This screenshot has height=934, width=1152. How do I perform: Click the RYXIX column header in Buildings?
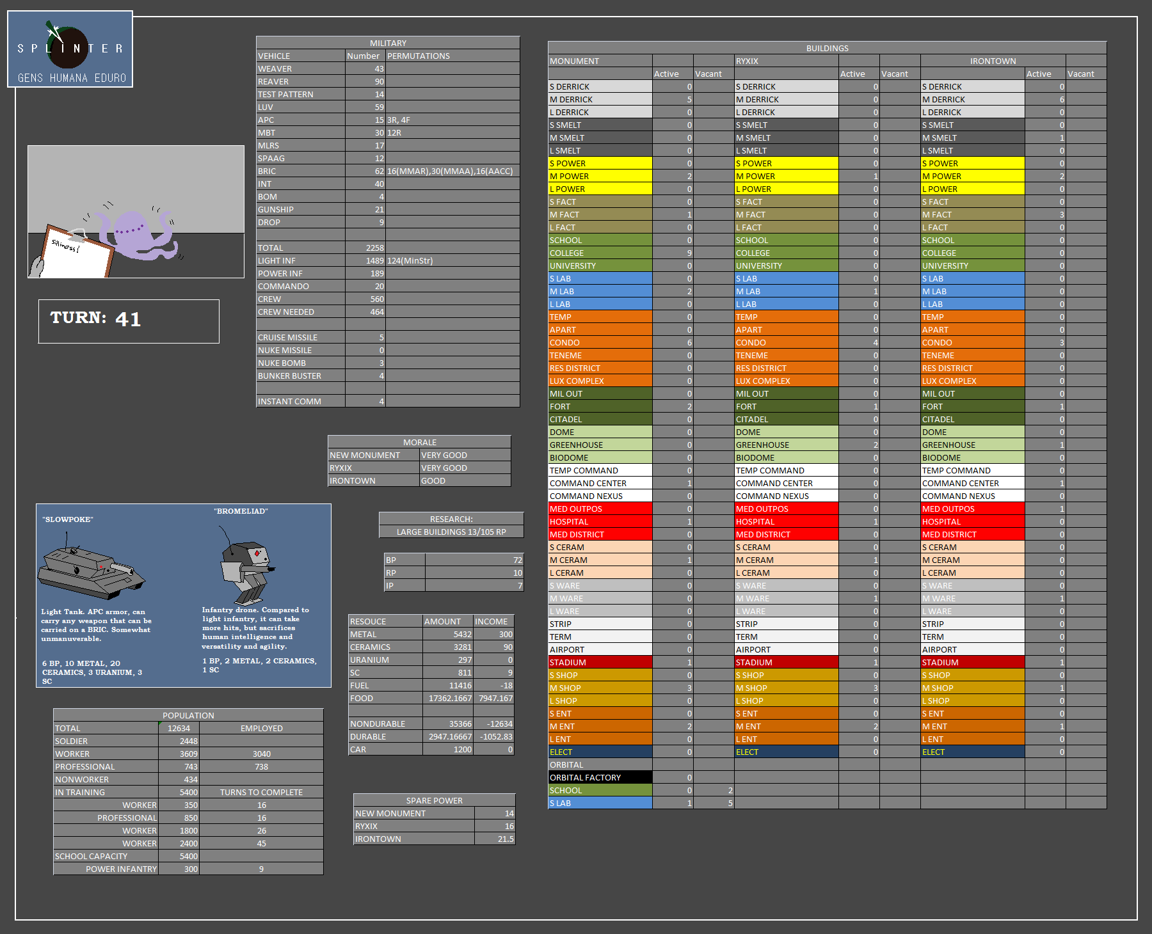tap(786, 61)
